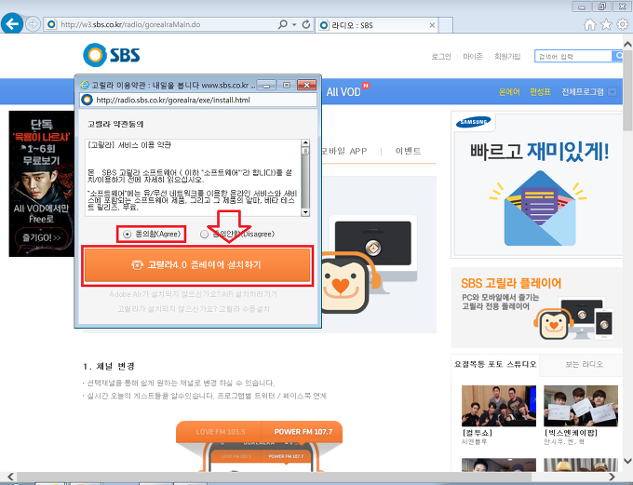
Task: Click the page refresh icon
Action: 306,24
